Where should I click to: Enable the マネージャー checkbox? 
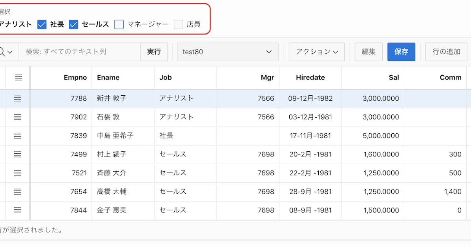pos(119,24)
